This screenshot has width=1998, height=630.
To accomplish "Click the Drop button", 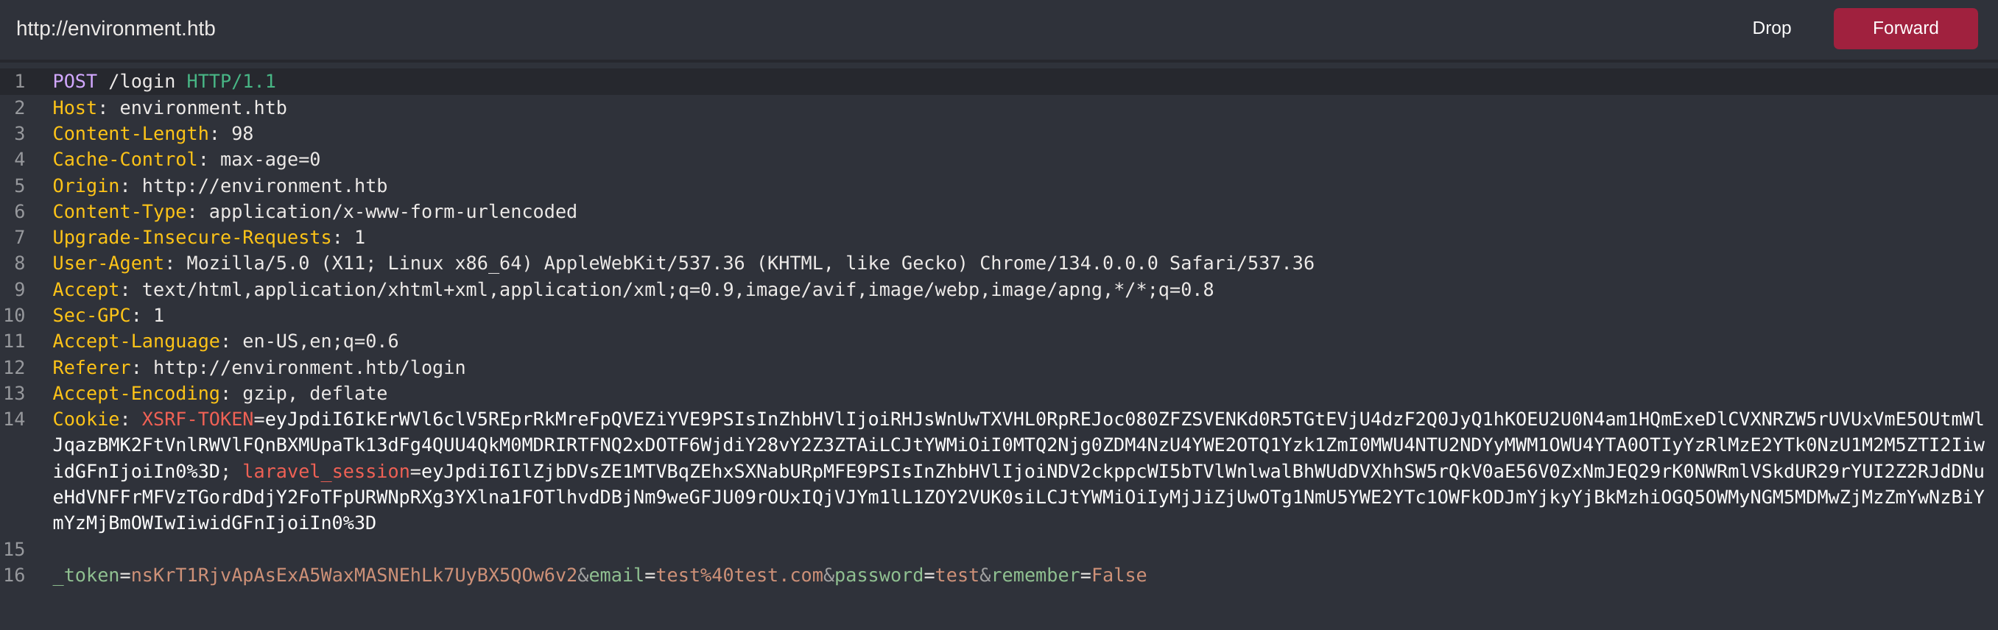I will click(x=1771, y=29).
